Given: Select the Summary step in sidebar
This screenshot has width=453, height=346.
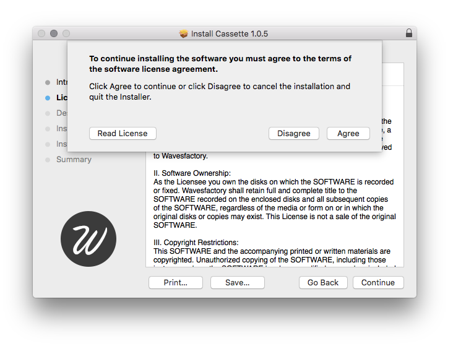Looking at the screenshot, I should point(74,159).
